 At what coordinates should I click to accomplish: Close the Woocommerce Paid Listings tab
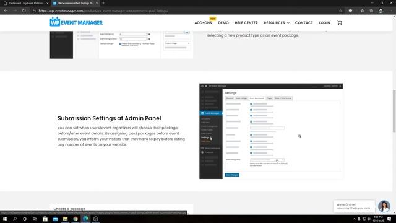[97, 3]
